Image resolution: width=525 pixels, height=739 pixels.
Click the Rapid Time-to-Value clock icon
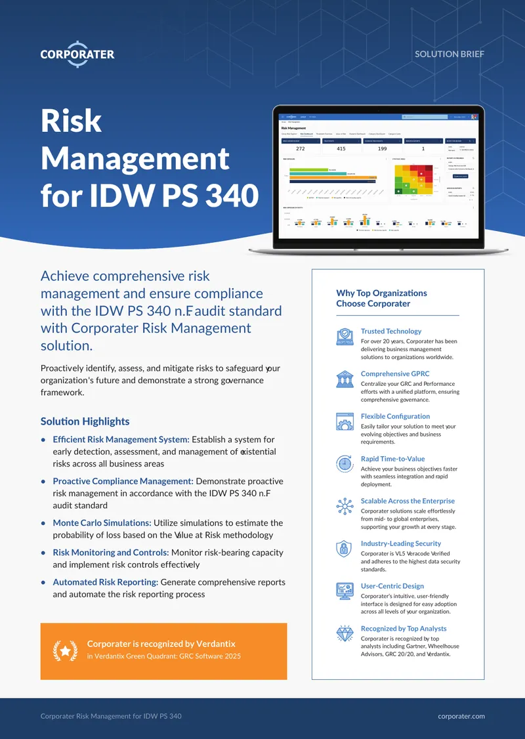(345, 464)
